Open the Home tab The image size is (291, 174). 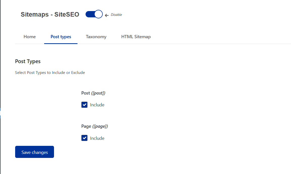click(x=30, y=37)
